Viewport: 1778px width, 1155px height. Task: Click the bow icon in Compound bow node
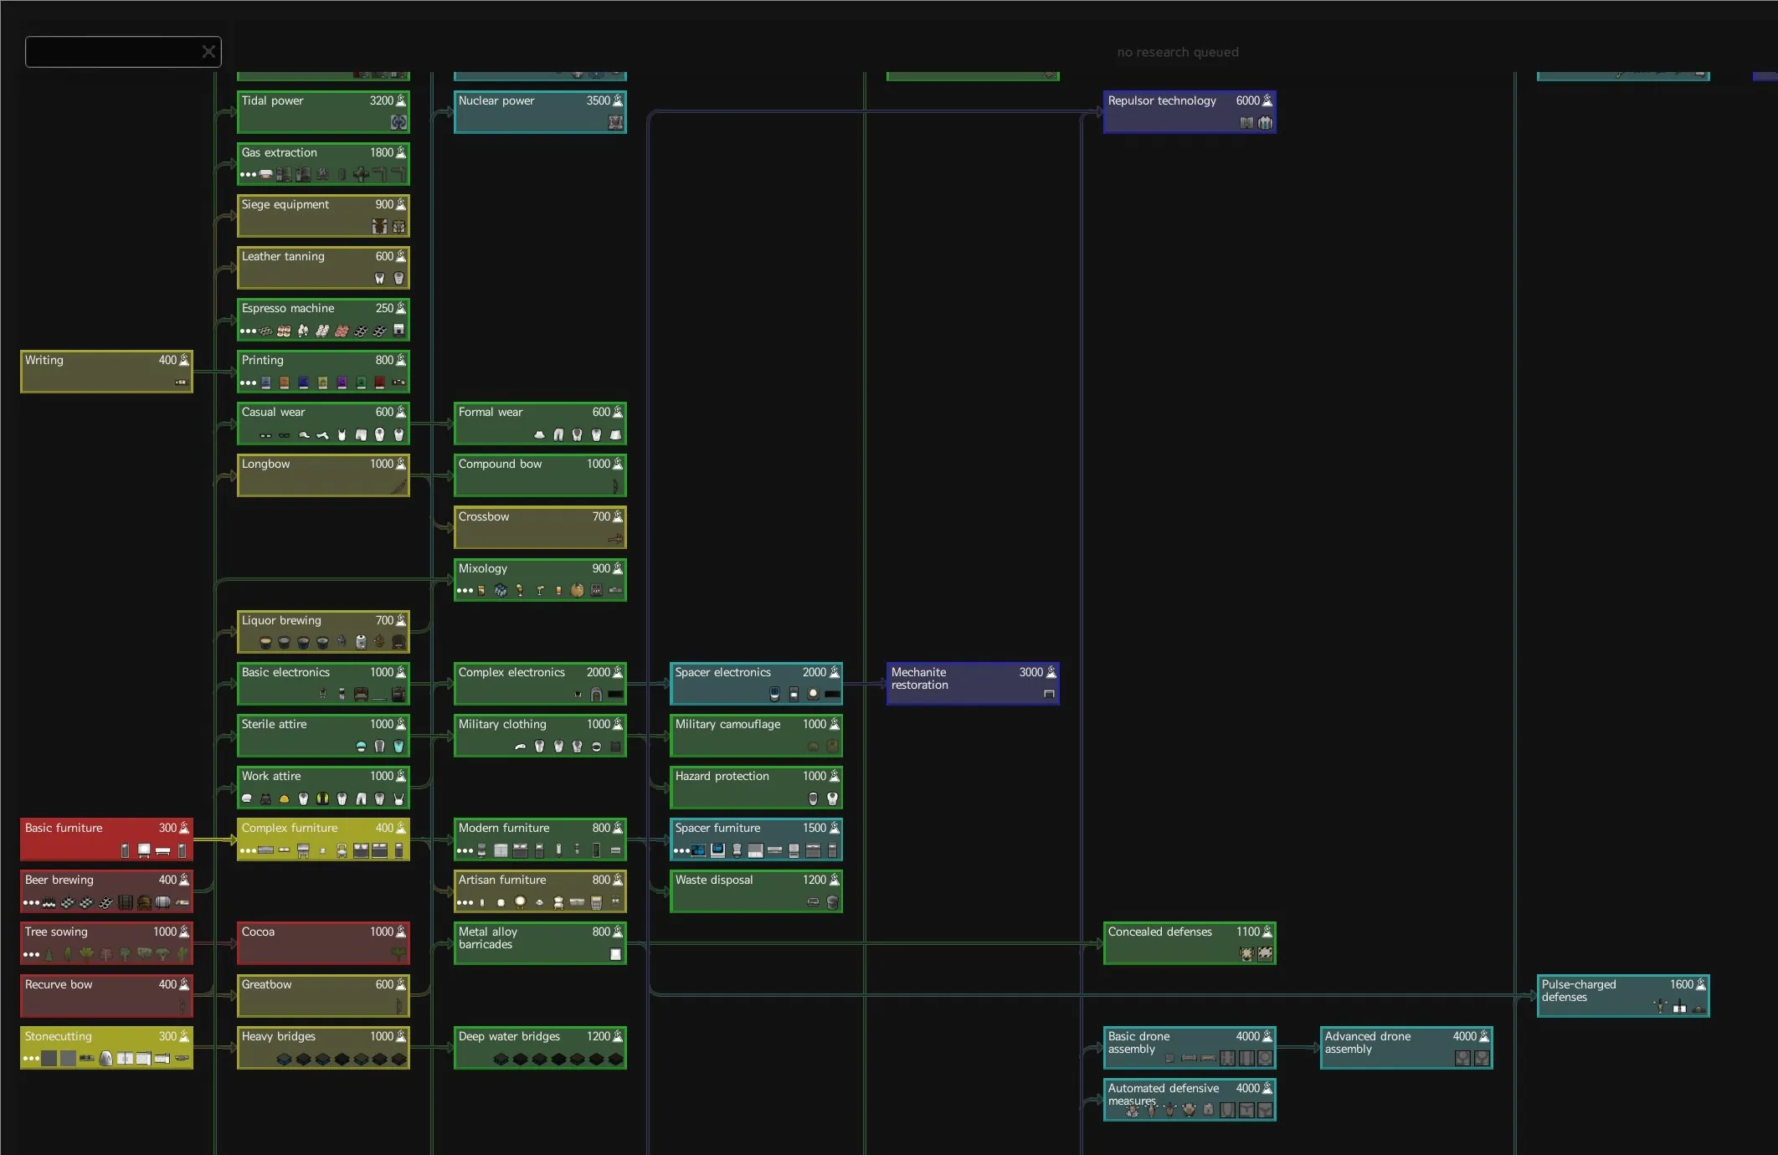pyautogui.click(x=615, y=486)
